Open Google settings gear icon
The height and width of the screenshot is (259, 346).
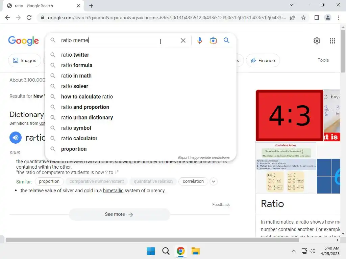[317, 41]
